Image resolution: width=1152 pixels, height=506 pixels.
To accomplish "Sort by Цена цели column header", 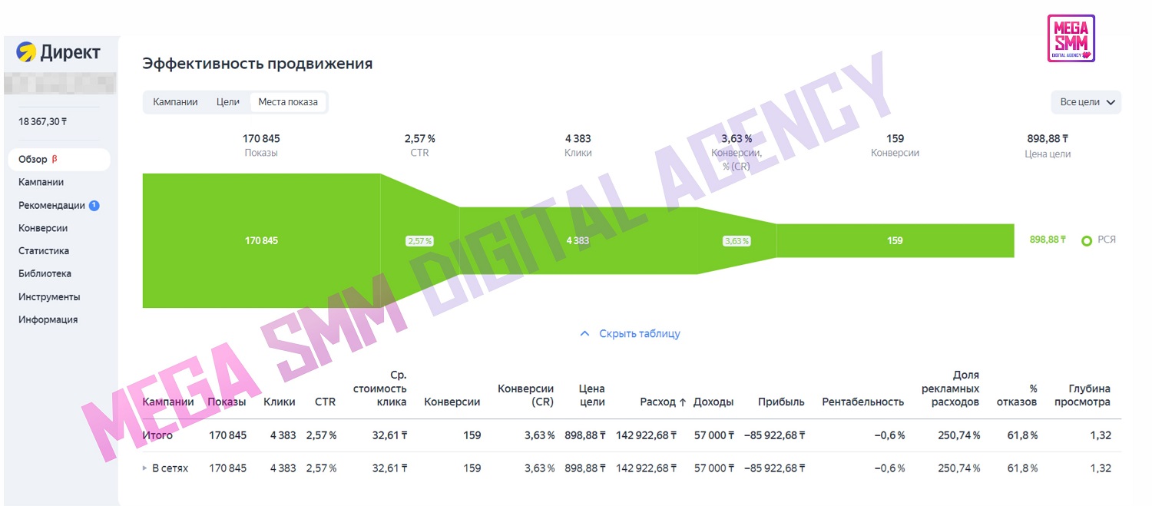I will 592,395.
